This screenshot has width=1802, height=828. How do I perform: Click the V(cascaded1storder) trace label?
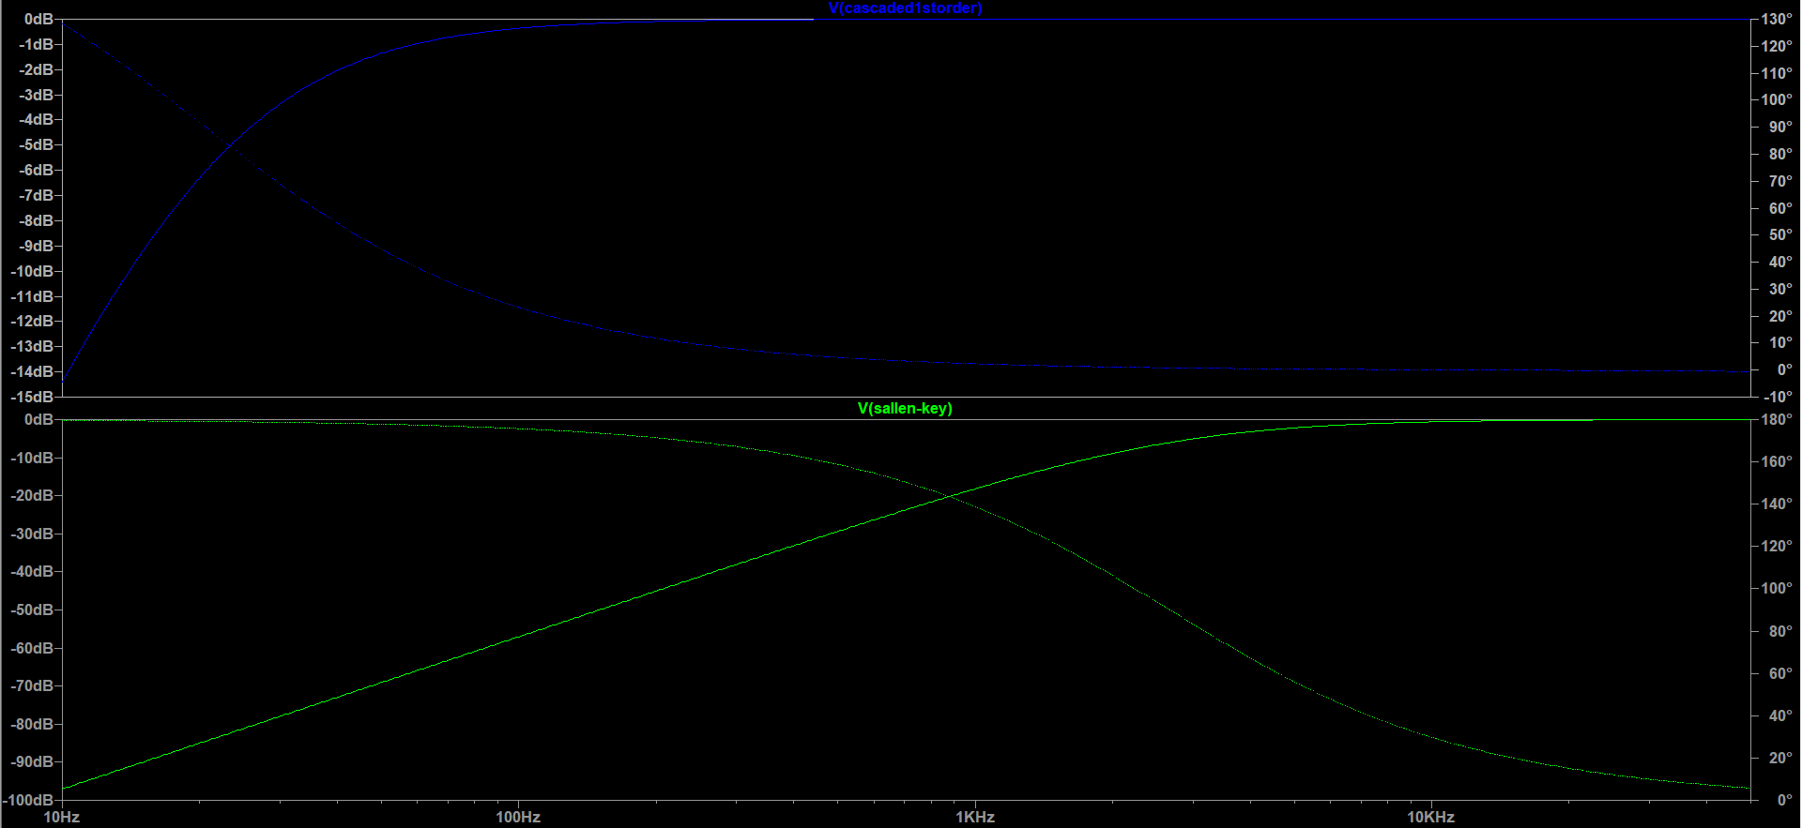[905, 8]
